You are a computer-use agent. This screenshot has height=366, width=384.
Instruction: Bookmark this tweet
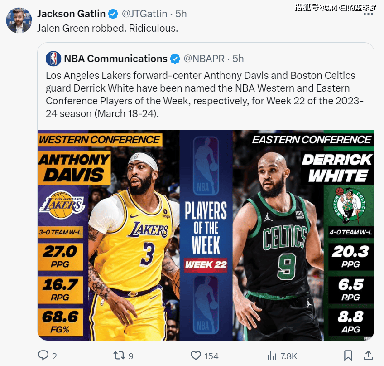coord(348,355)
